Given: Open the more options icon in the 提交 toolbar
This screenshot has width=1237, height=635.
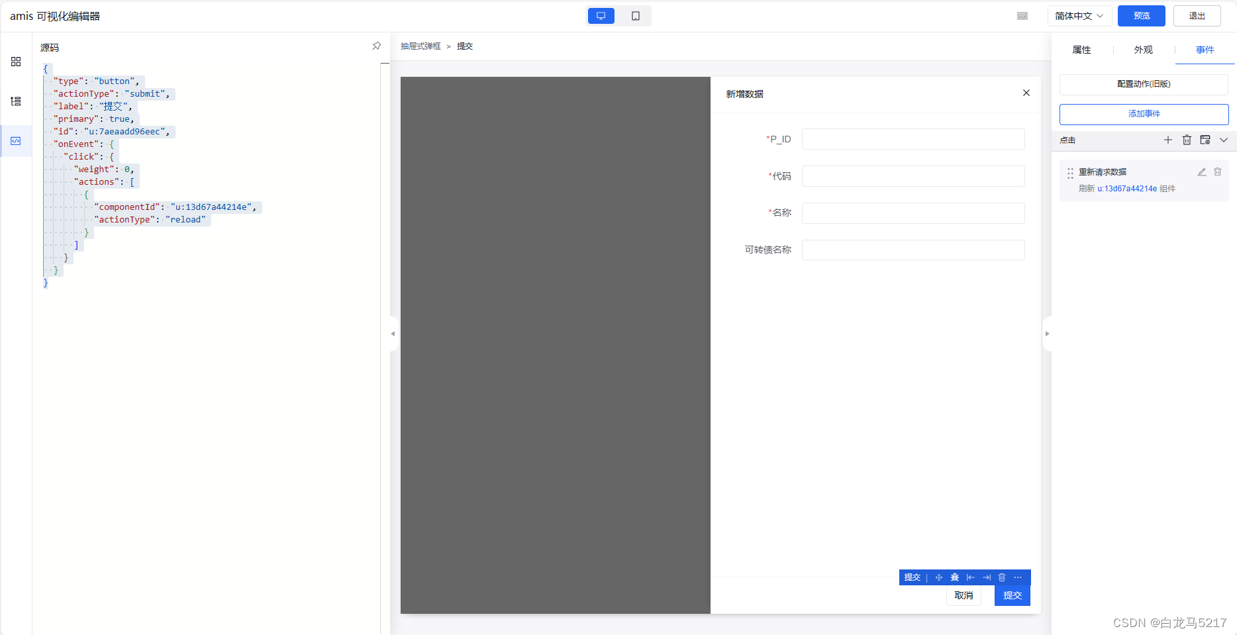Looking at the screenshot, I should 1018,577.
